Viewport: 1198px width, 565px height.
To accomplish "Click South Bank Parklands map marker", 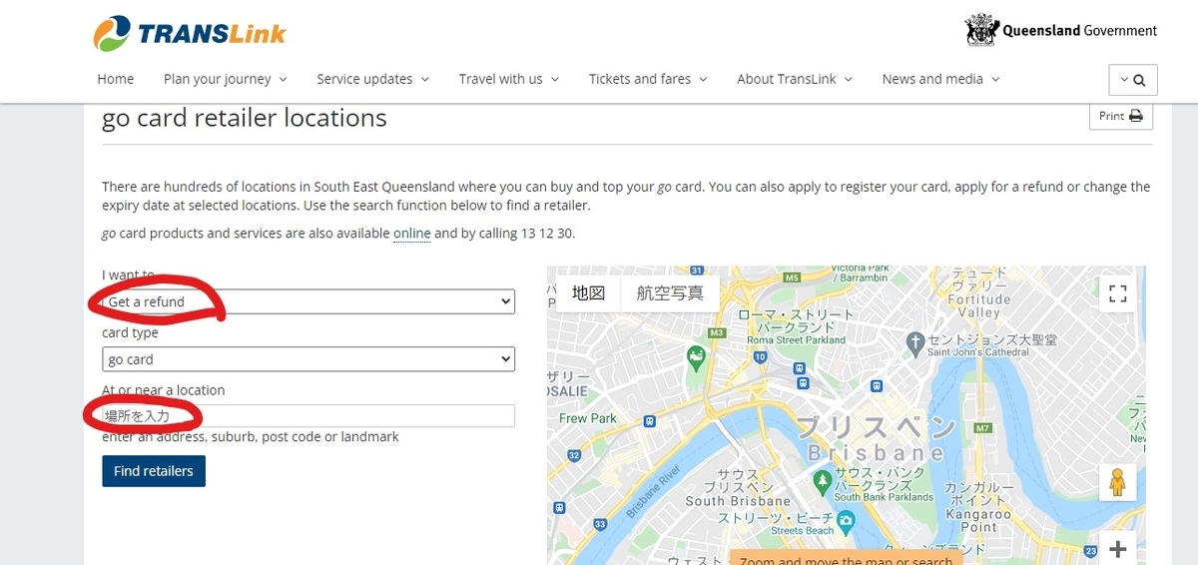I will (822, 481).
